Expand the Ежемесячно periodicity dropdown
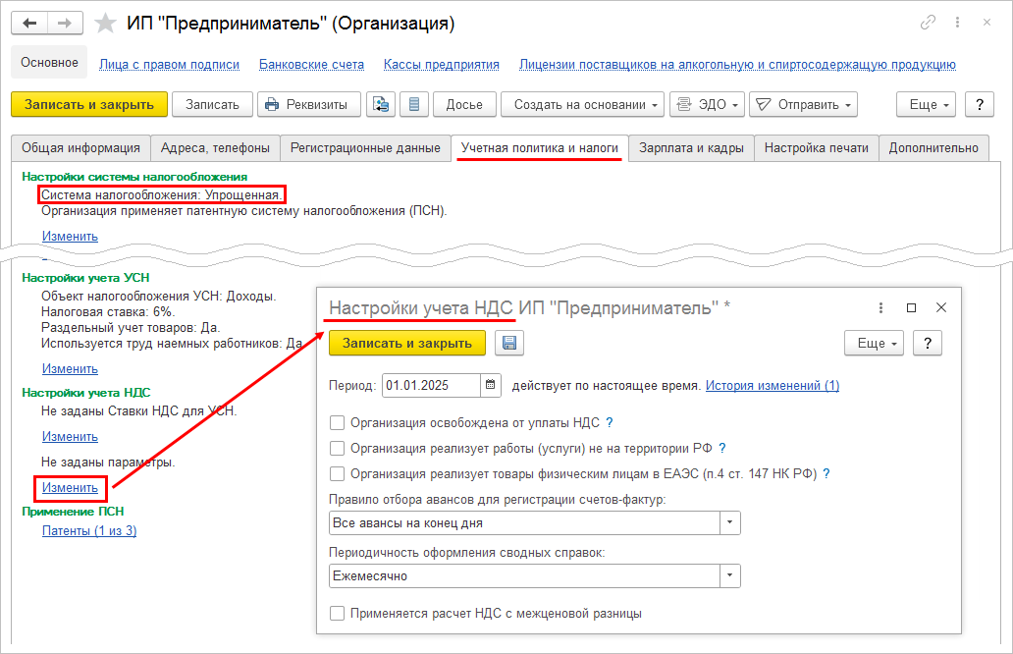1013x654 pixels. point(730,575)
